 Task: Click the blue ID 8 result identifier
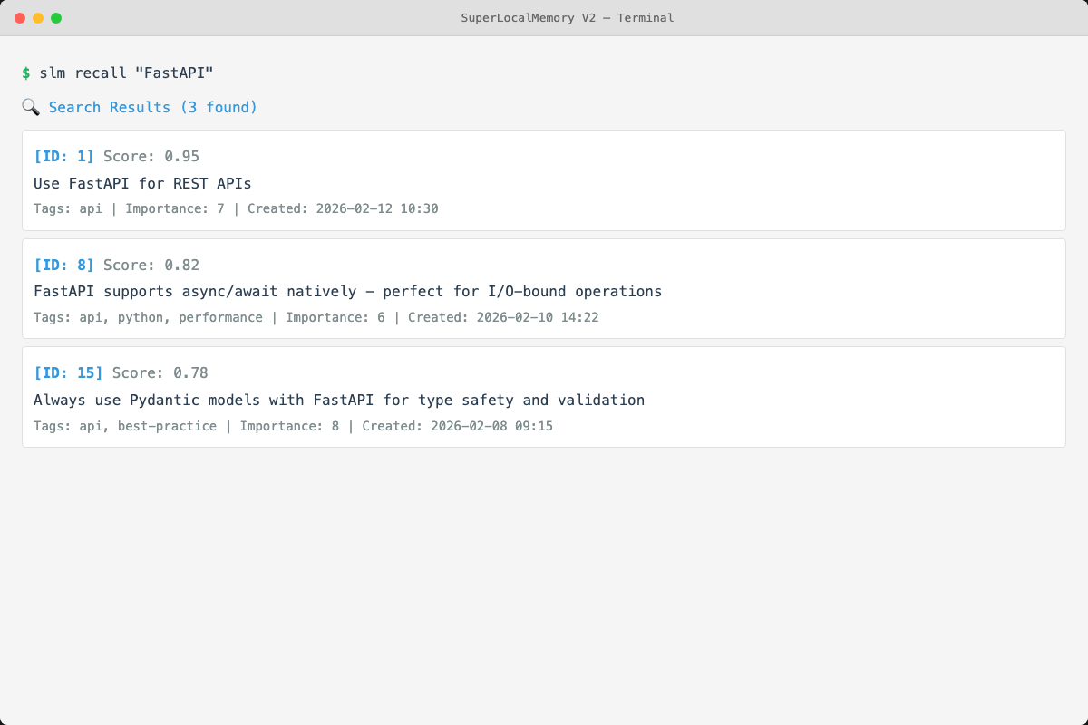point(63,265)
